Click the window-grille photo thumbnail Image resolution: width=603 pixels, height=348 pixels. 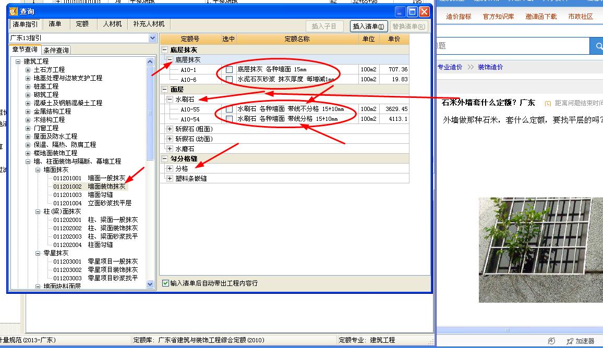point(541,250)
